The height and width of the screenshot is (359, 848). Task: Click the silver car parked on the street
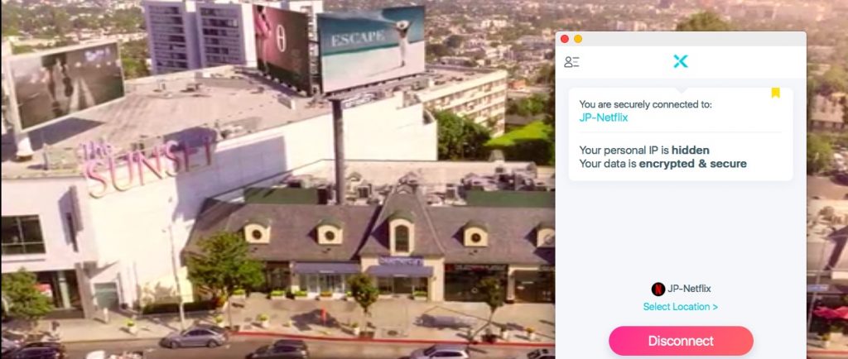(x=195, y=337)
